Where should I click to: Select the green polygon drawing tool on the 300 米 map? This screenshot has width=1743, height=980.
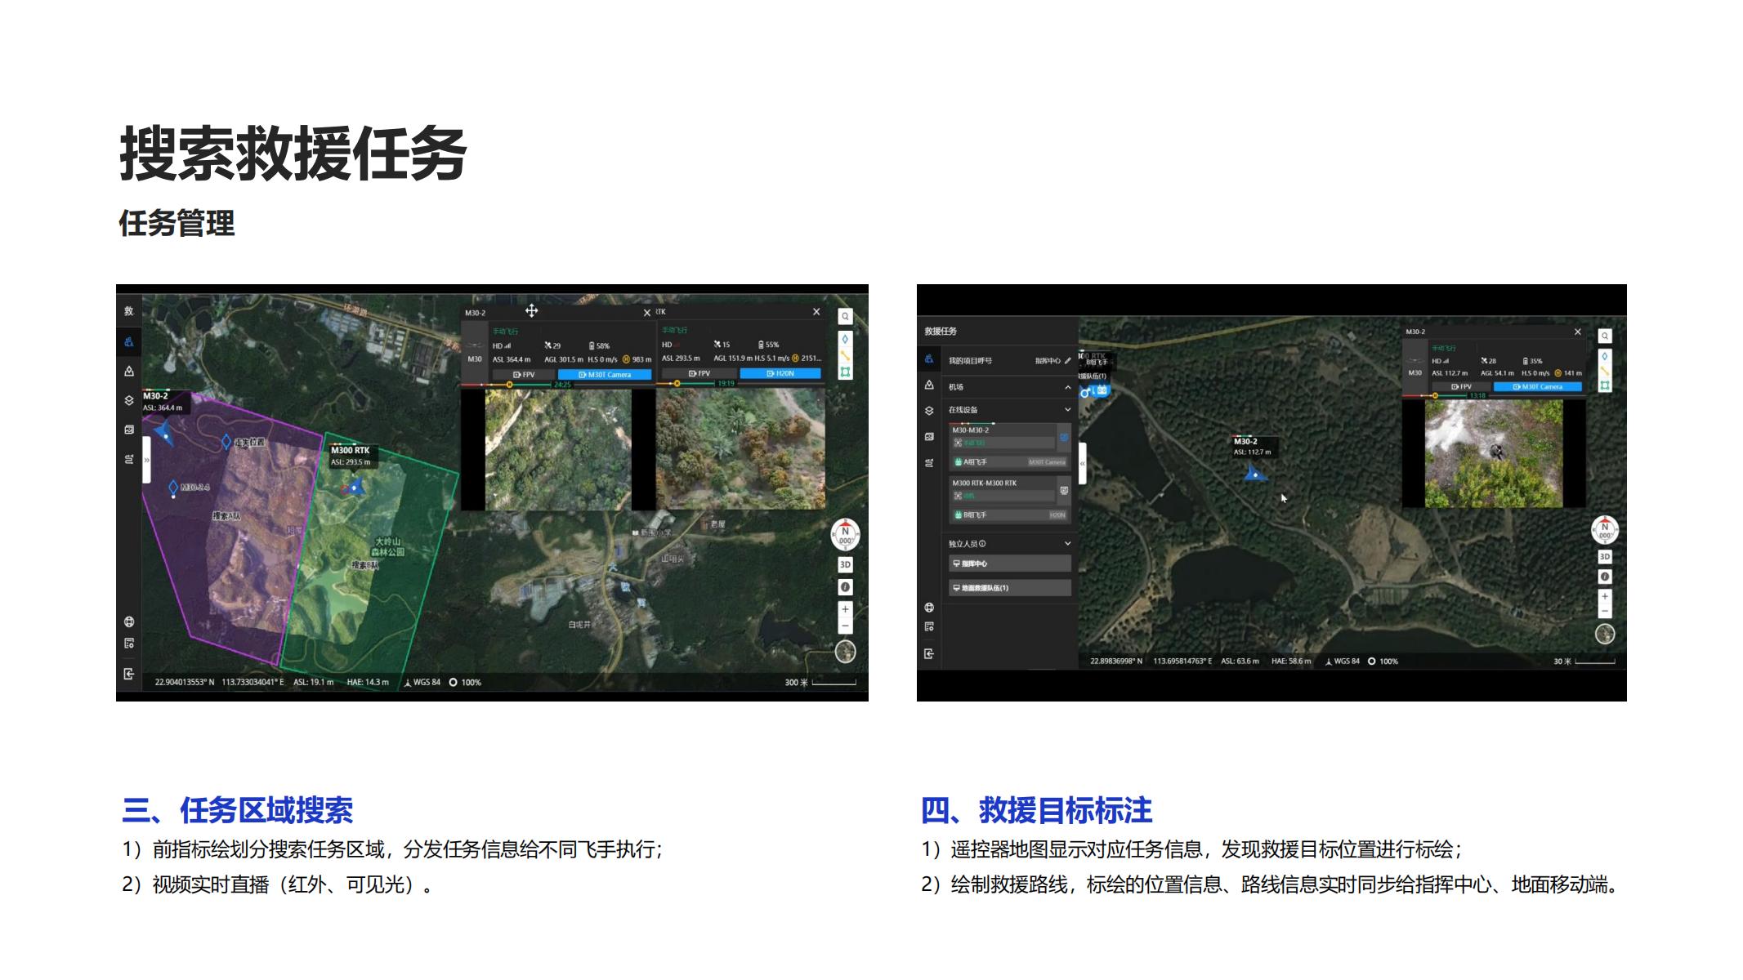pyautogui.click(x=845, y=372)
